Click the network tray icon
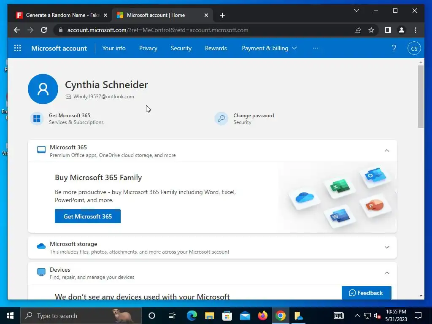432x324 pixels. click(367, 316)
